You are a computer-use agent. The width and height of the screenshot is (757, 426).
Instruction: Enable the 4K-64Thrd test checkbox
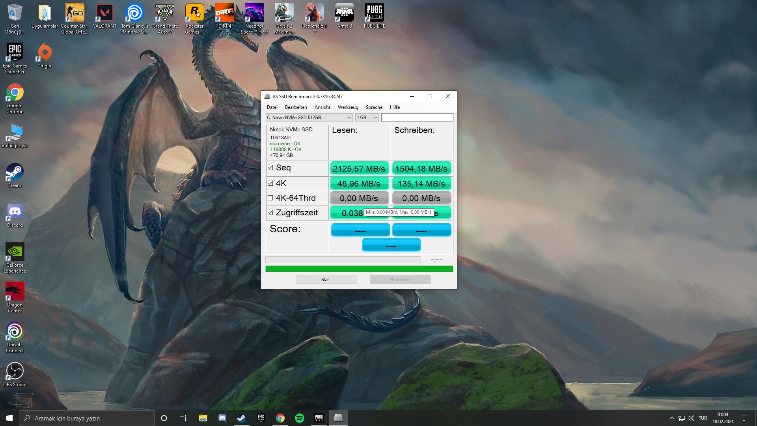(270, 198)
